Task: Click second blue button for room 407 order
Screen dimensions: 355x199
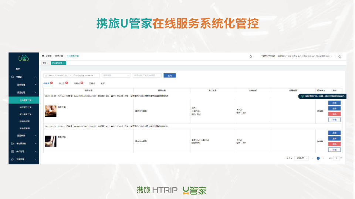Action: click(334, 108)
